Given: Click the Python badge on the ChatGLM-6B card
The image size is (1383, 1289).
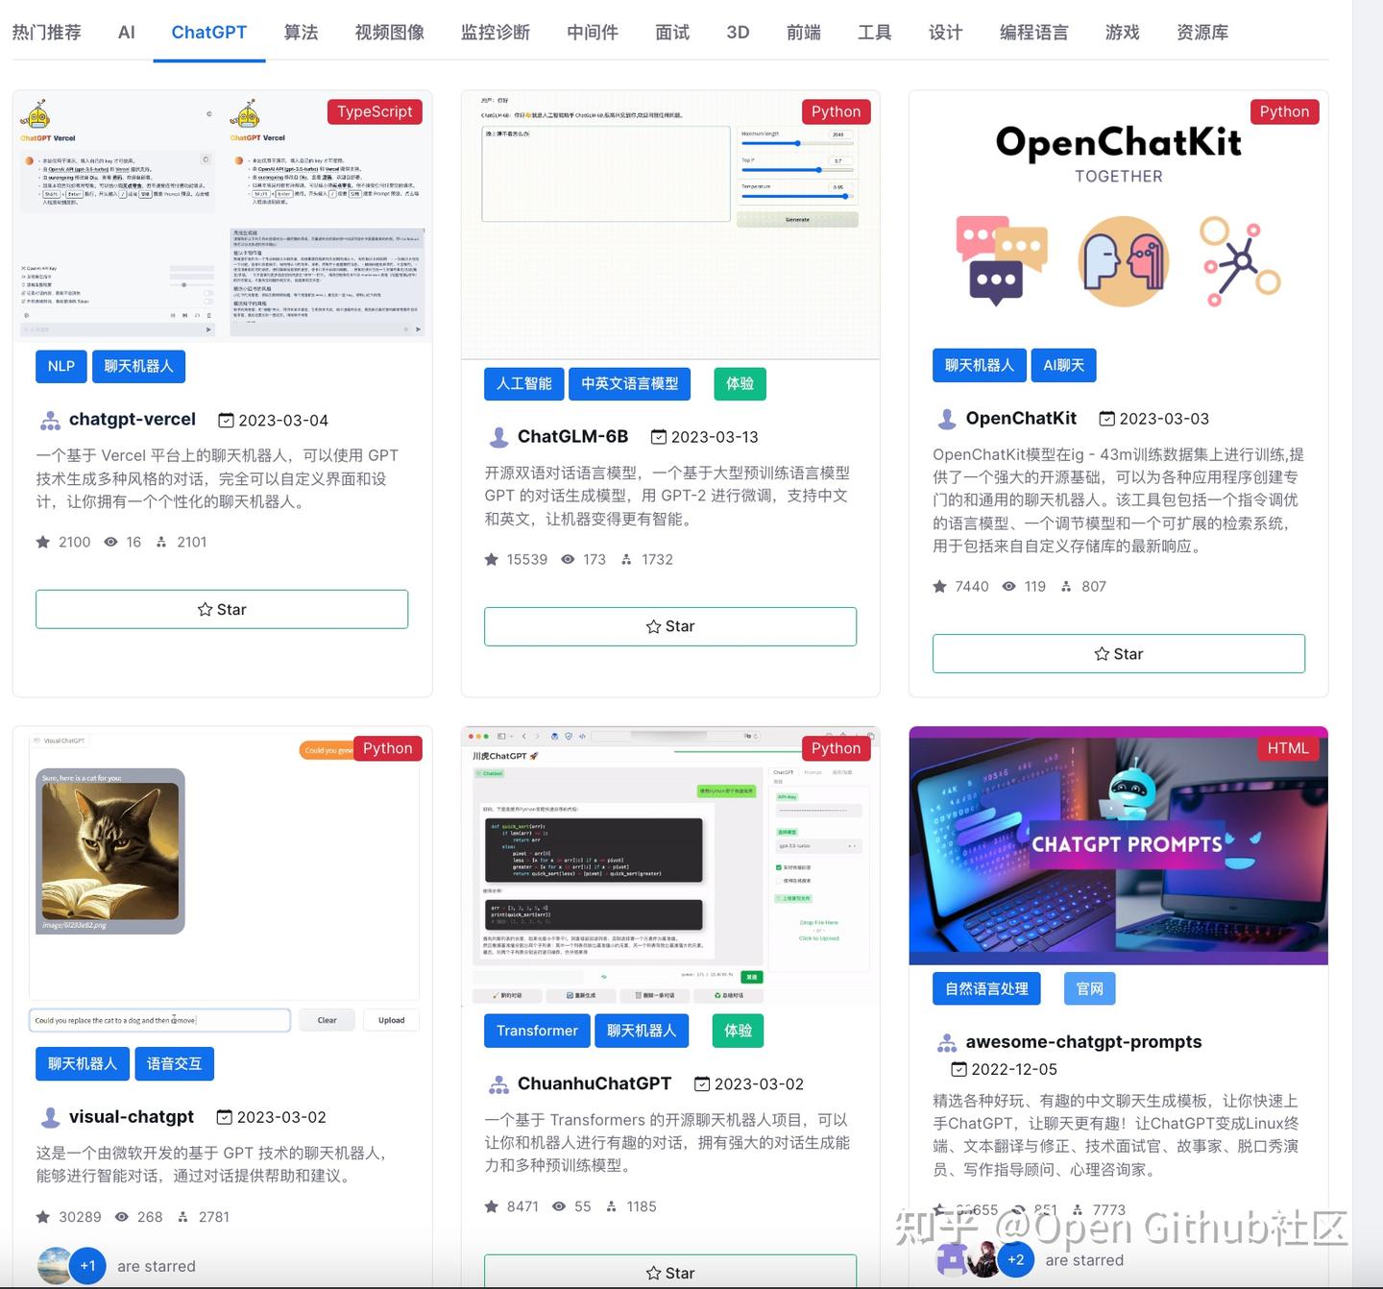Looking at the screenshot, I should click(835, 111).
